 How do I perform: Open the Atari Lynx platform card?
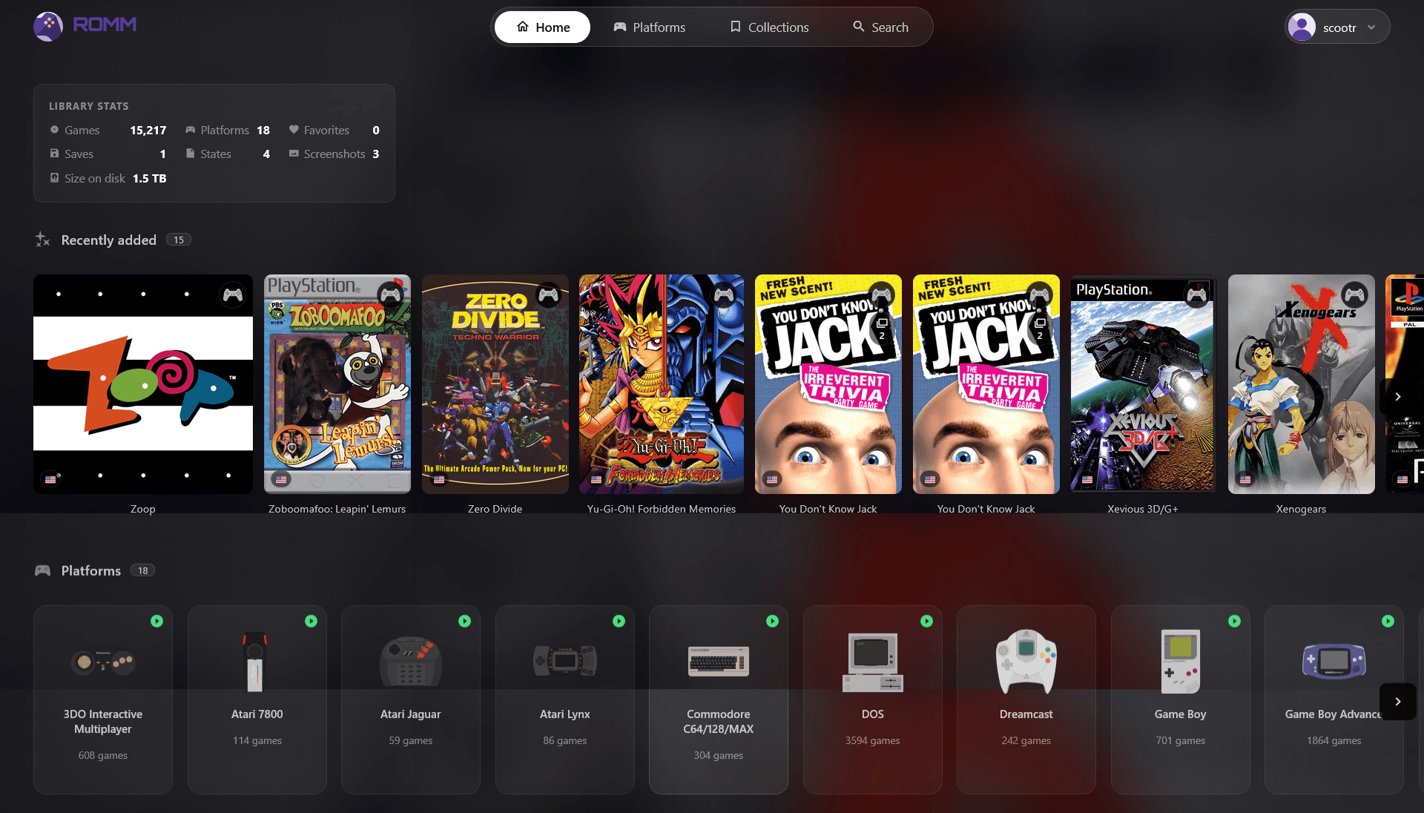(x=565, y=700)
